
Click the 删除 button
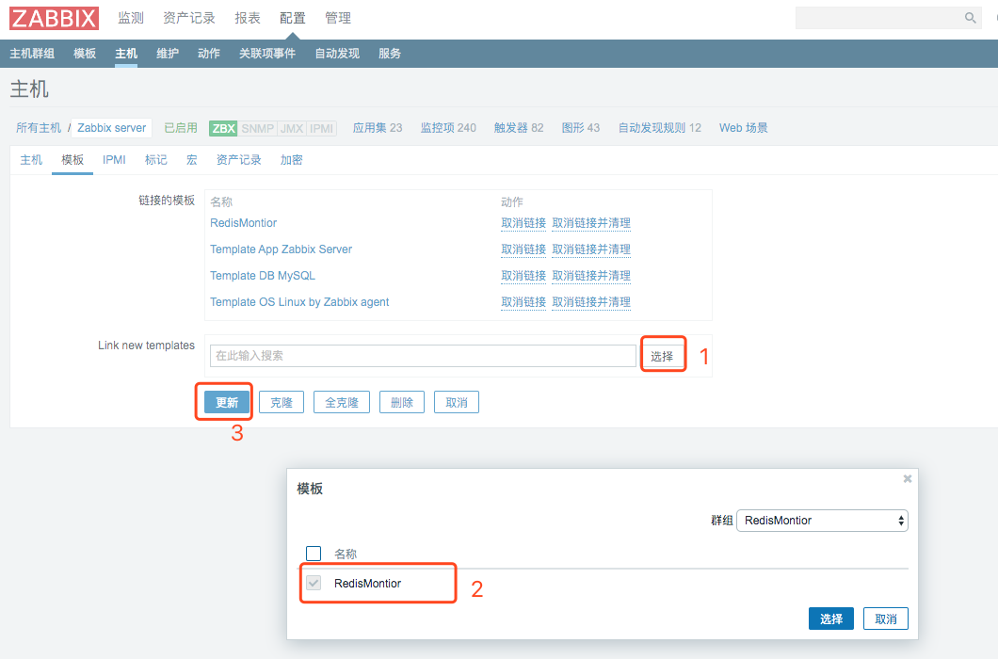402,402
